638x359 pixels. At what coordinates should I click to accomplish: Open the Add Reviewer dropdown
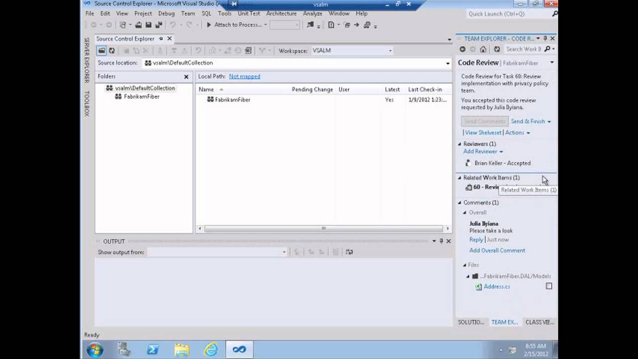pos(501,152)
